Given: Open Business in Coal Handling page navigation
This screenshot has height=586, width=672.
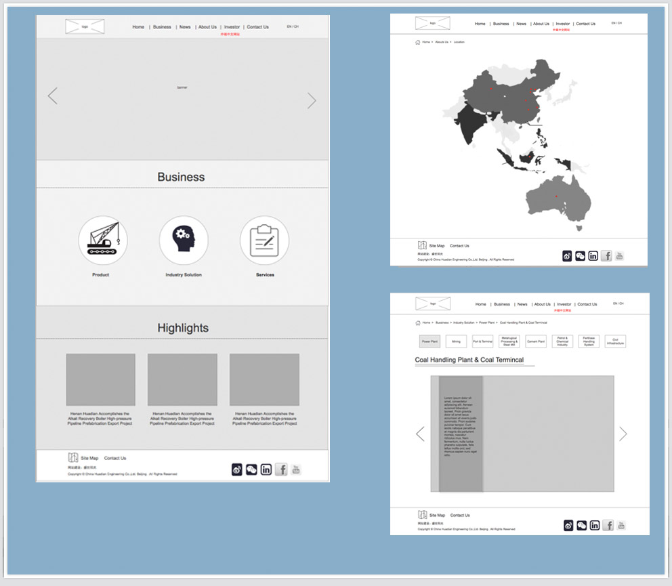Looking at the screenshot, I should [502, 304].
